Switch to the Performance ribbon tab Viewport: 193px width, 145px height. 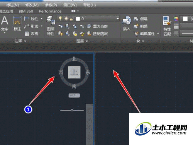tap(50, 11)
